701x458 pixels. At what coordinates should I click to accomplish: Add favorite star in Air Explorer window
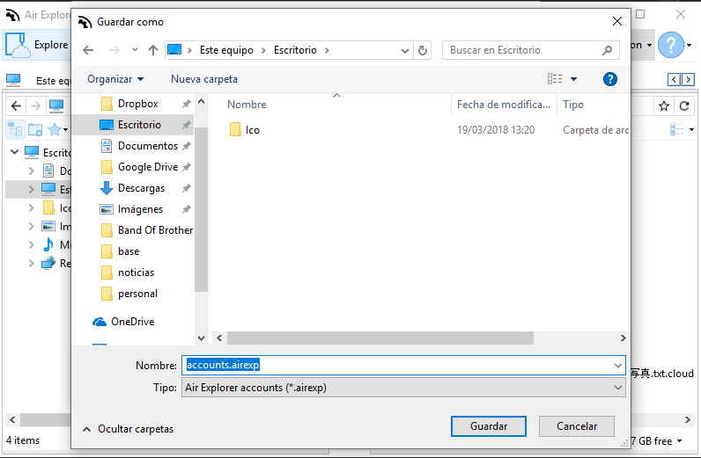coord(664,105)
